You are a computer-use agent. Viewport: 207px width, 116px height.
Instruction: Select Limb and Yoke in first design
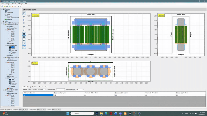13,28
